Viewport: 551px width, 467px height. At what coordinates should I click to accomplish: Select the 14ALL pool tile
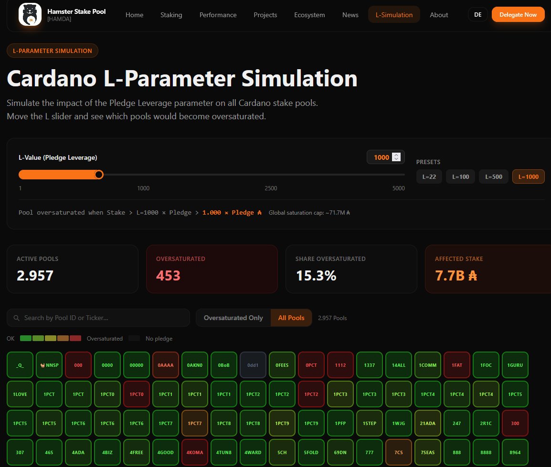pyautogui.click(x=399, y=365)
